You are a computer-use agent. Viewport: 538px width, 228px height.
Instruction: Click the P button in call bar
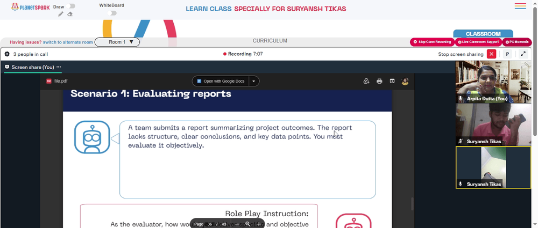[x=507, y=54]
